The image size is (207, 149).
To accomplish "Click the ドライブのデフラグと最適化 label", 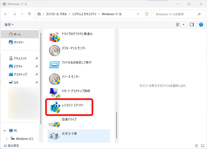I will tap(77, 34).
